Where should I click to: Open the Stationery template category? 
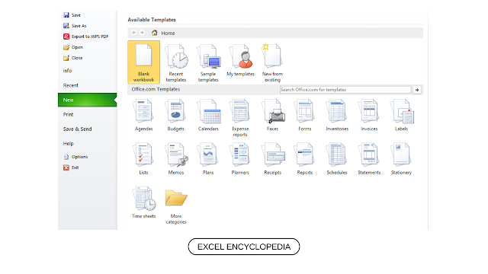coord(402,159)
